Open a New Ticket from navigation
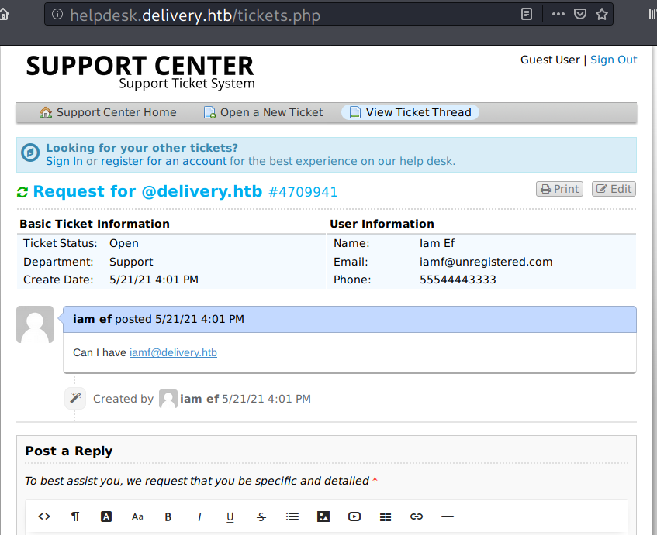The image size is (657, 535). (263, 112)
